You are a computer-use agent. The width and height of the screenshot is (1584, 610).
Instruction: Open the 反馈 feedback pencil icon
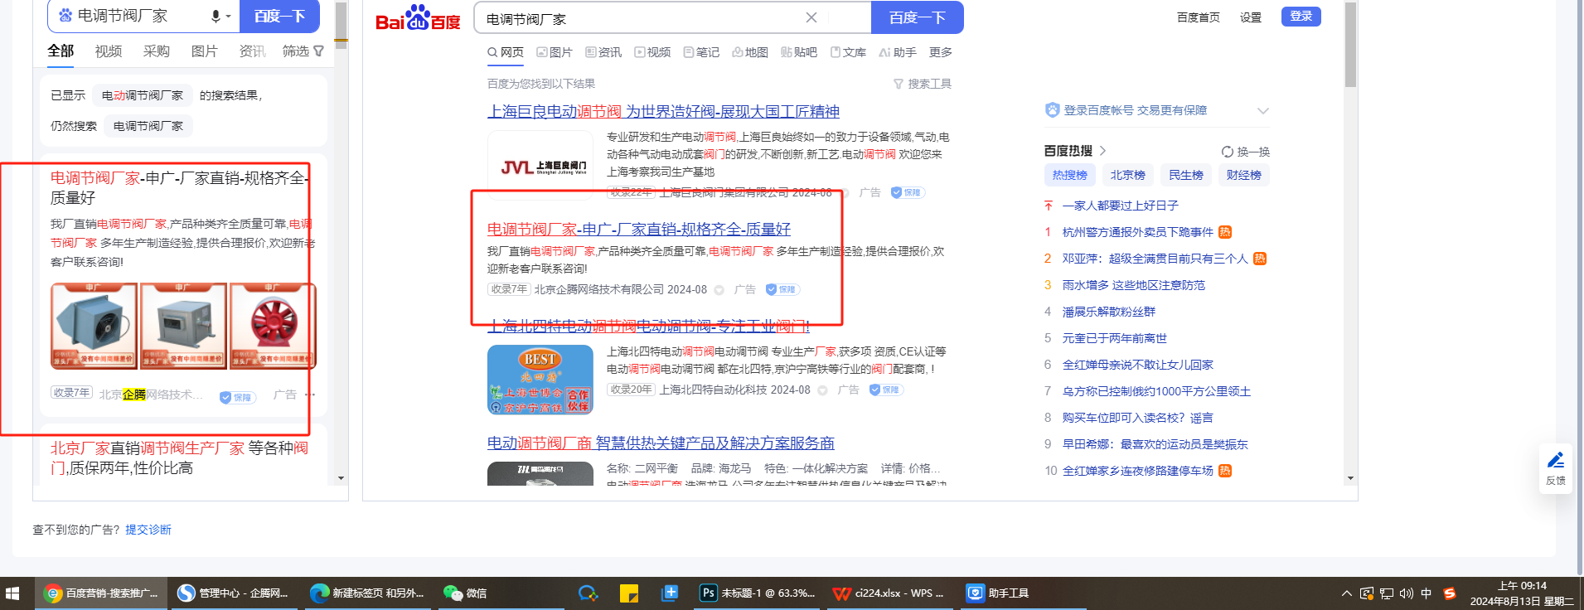[x=1556, y=461]
